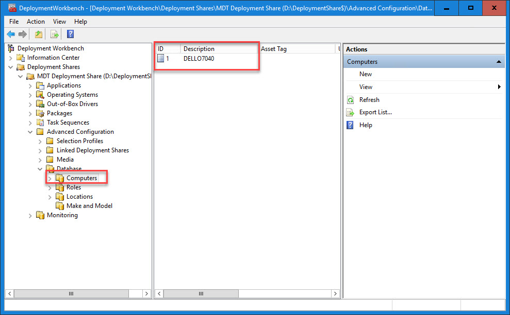Click the blue Help toolbar icon
This screenshot has width=510, height=315.
[x=70, y=34]
